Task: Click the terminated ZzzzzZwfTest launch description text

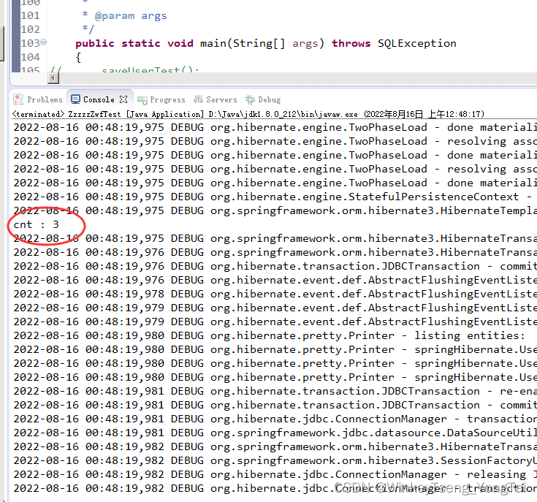Action: (x=248, y=114)
